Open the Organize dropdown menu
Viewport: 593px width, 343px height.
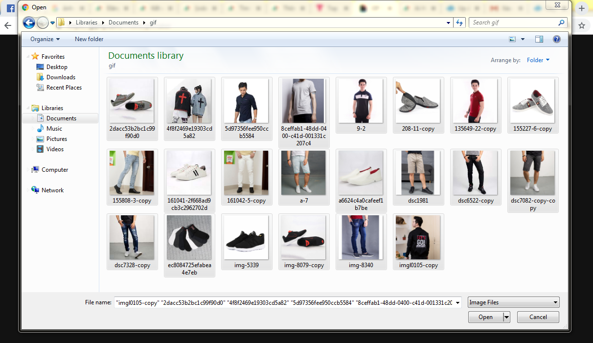pos(45,39)
